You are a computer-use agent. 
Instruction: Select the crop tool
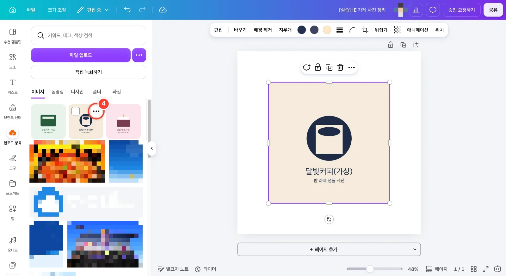point(365,30)
